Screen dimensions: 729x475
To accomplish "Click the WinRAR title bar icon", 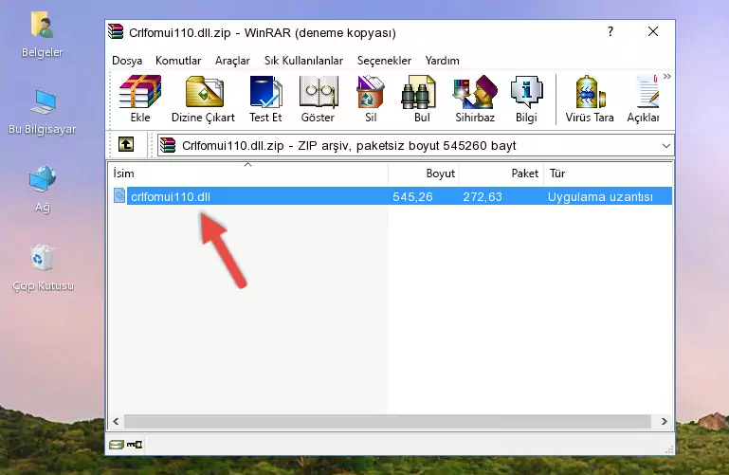I will point(116,32).
